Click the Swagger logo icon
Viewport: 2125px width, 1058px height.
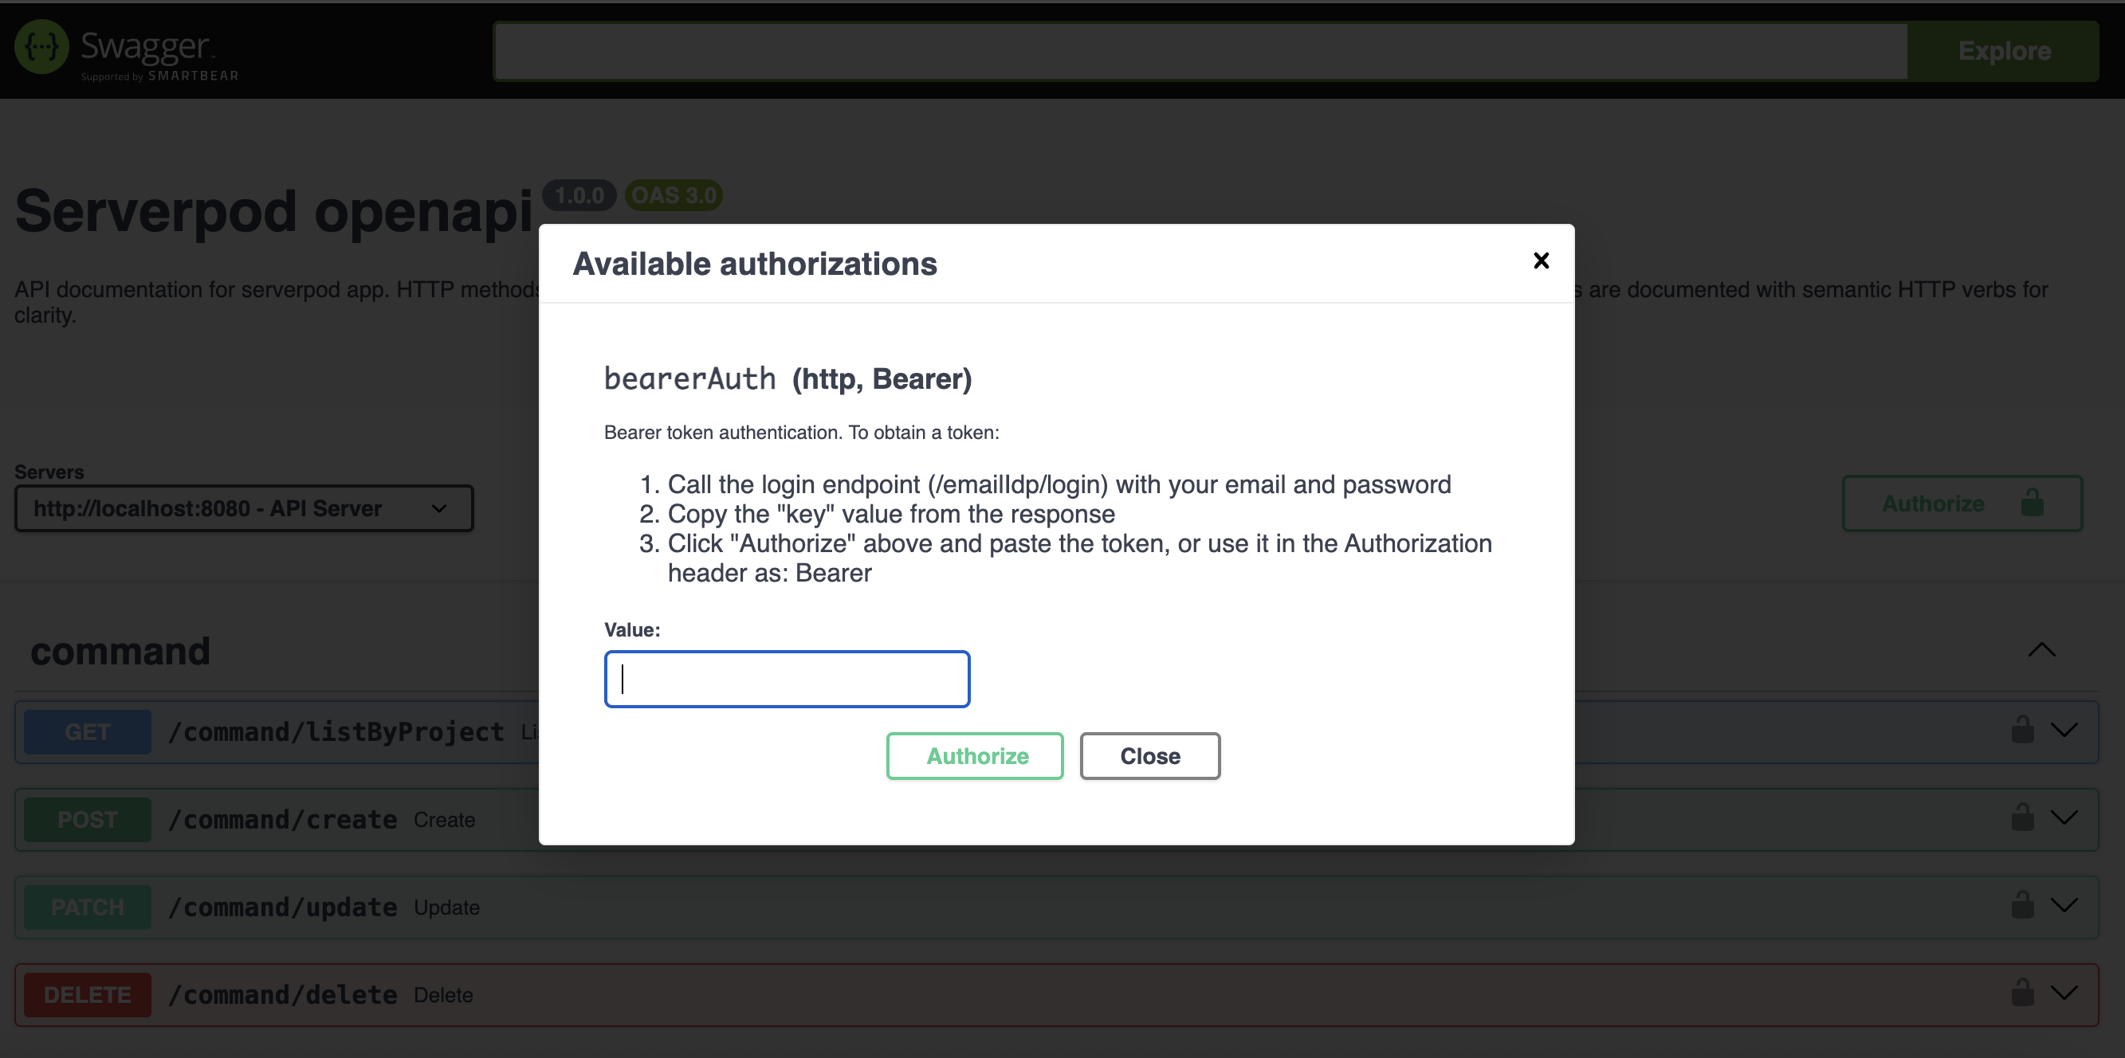[x=43, y=45]
